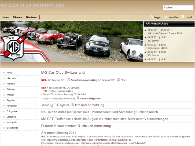Select Geschichte in the side menu

(x=12, y=128)
